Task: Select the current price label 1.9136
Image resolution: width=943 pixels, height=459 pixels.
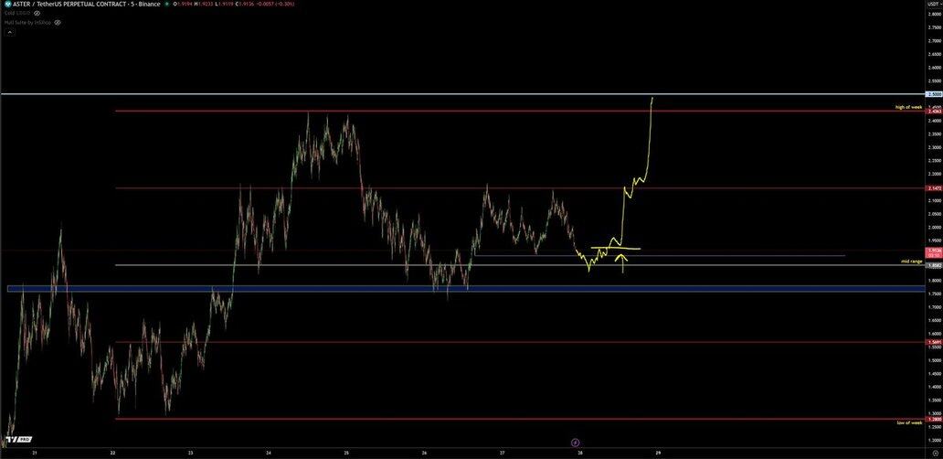Action: (932, 250)
